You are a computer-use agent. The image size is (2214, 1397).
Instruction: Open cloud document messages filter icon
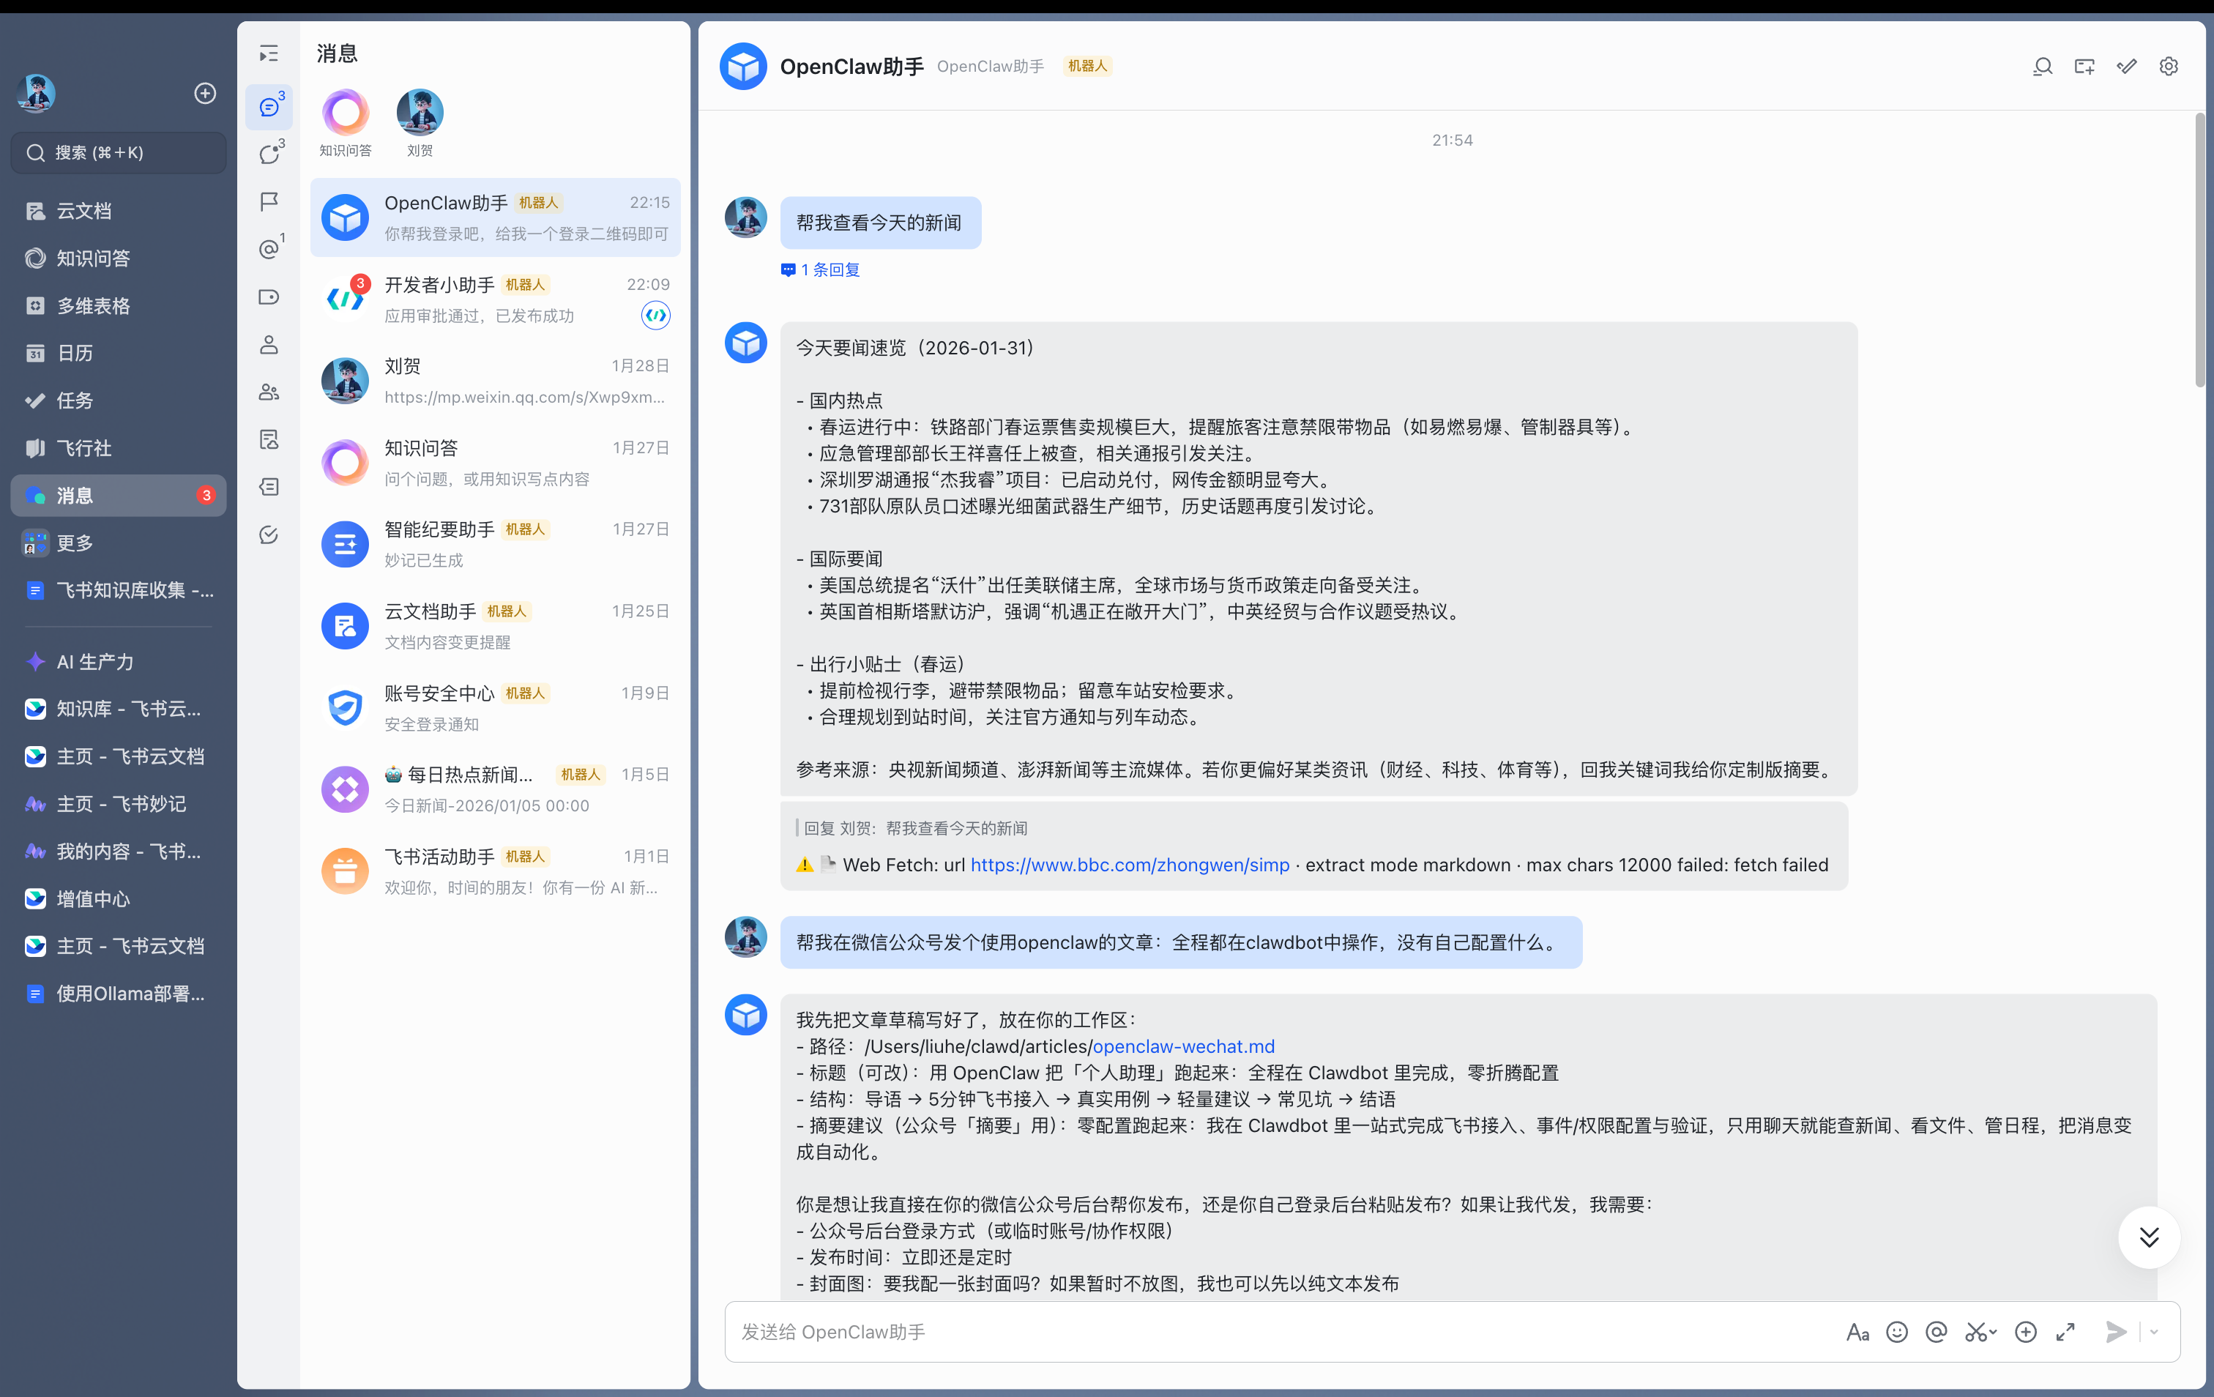pyautogui.click(x=269, y=439)
